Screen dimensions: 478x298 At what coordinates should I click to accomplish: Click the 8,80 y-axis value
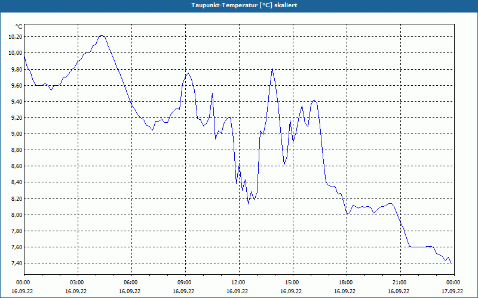point(17,150)
